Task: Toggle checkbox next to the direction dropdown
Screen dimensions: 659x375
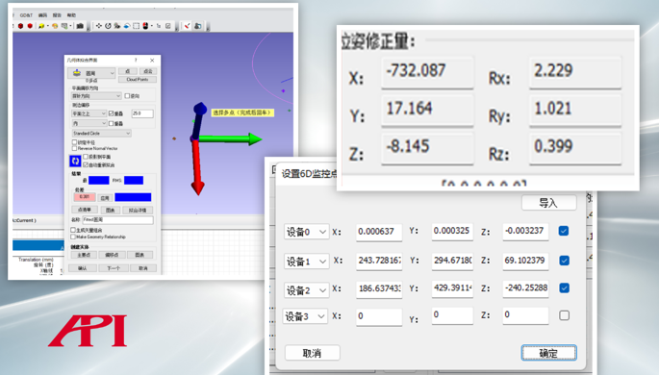Action: click(x=127, y=96)
